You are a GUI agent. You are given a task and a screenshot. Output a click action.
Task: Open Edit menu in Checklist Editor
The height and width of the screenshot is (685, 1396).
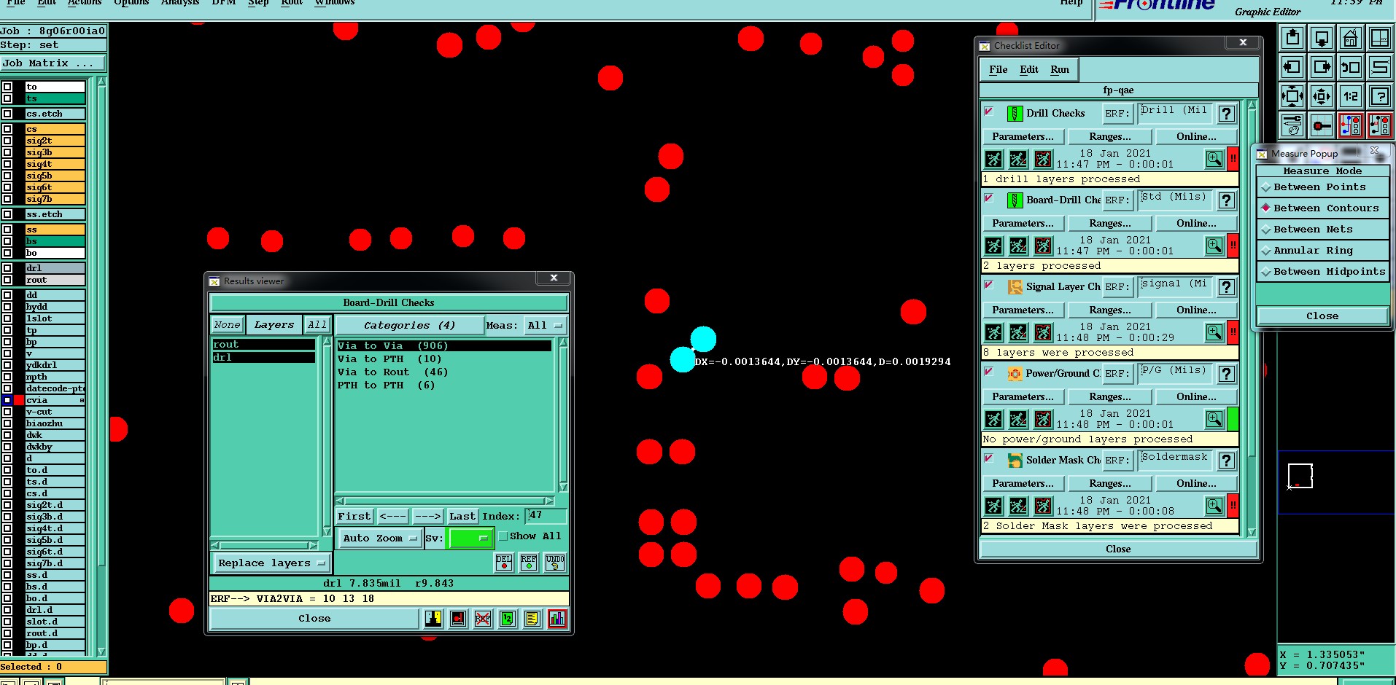(1029, 70)
